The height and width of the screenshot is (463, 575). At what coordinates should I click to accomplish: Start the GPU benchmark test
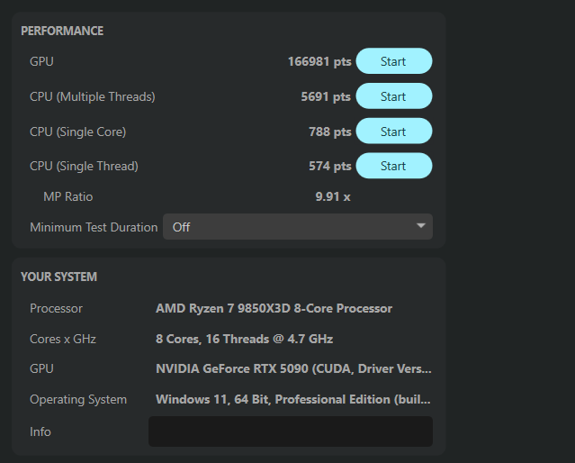[x=394, y=61]
